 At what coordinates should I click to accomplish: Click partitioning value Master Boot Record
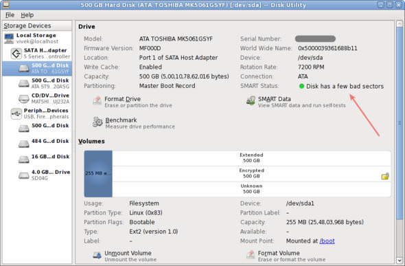coord(167,86)
